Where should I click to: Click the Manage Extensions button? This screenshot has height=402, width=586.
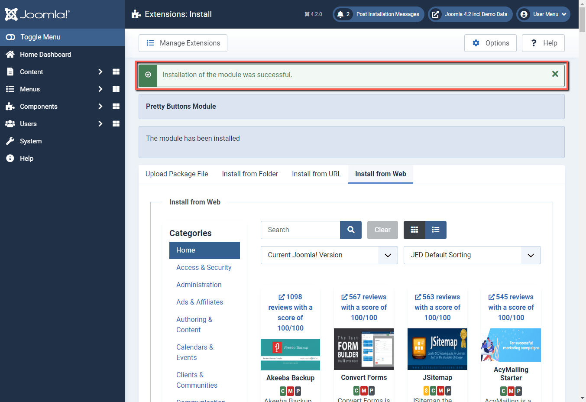pos(182,43)
